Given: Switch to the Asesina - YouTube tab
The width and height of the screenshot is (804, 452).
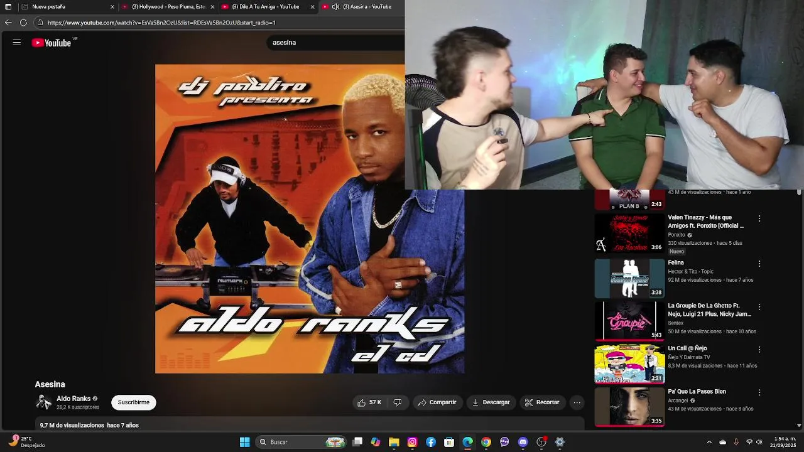Looking at the screenshot, I should click(x=362, y=7).
